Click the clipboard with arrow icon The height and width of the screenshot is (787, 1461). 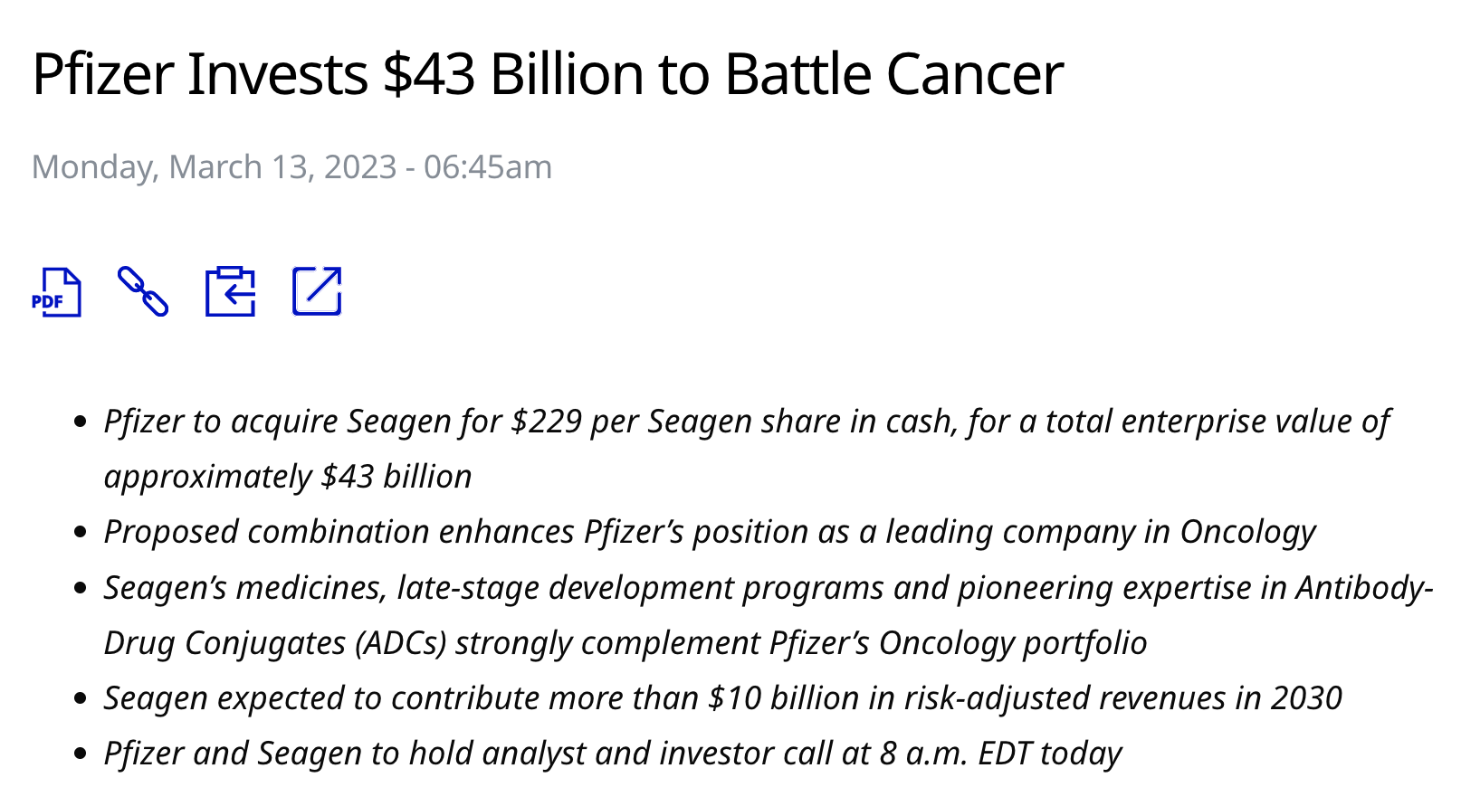click(230, 291)
